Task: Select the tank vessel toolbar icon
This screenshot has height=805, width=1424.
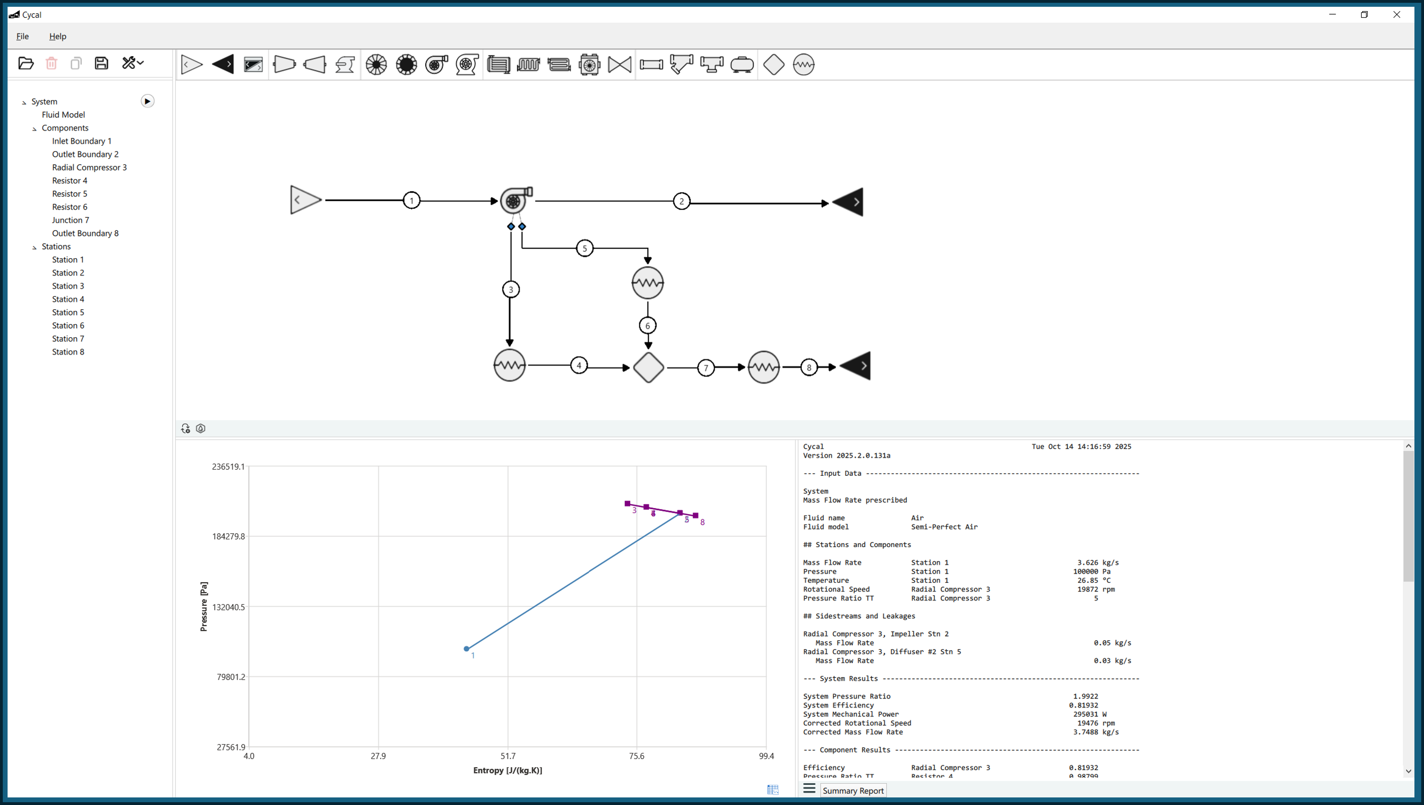Action: 742,65
